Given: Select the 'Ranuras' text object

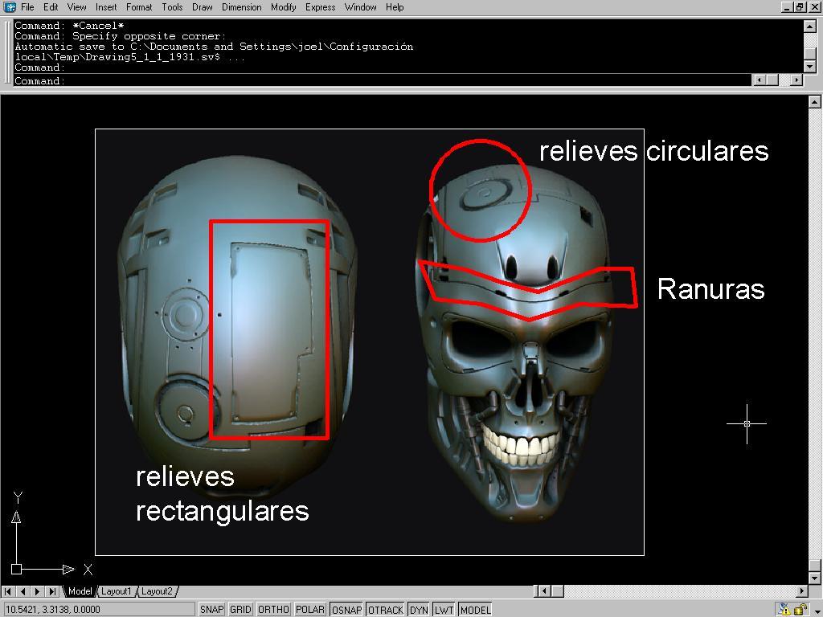Looking at the screenshot, I should 710,289.
